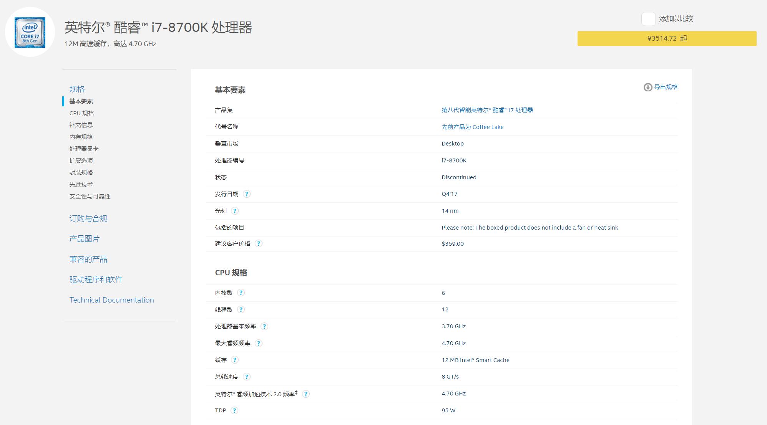767x425 pixels.
Task: Jump to 补充信息 in sidebar
Action: tap(81, 125)
